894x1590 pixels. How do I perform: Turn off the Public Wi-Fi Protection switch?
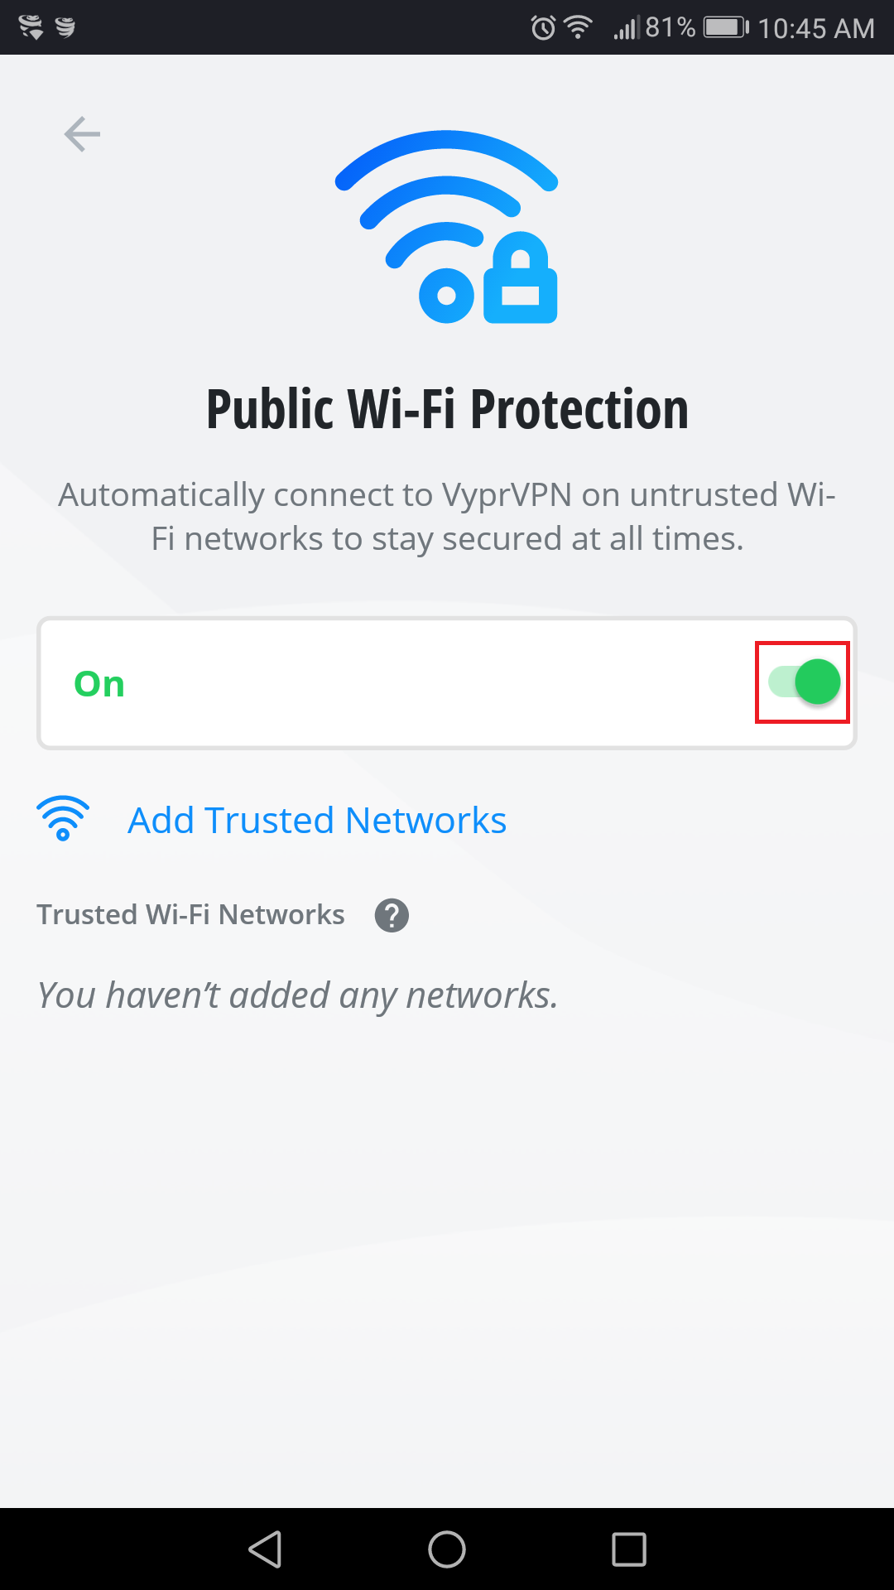click(804, 682)
